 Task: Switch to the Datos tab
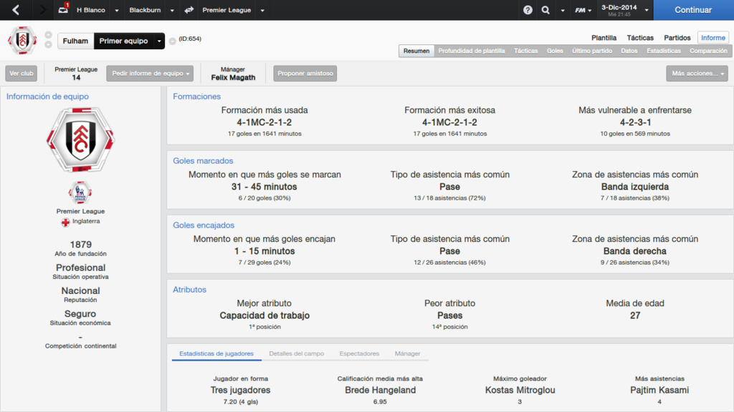[x=629, y=51]
